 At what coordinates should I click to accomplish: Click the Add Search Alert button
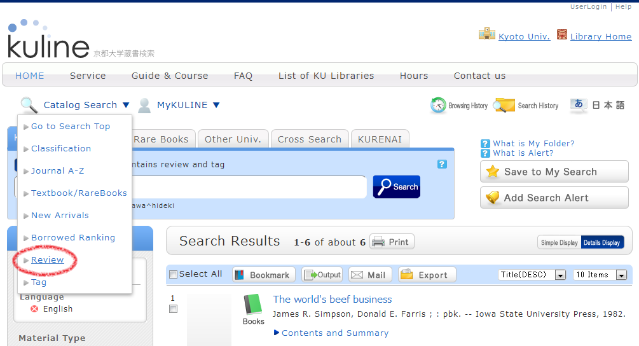pyautogui.click(x=554, y=198)
